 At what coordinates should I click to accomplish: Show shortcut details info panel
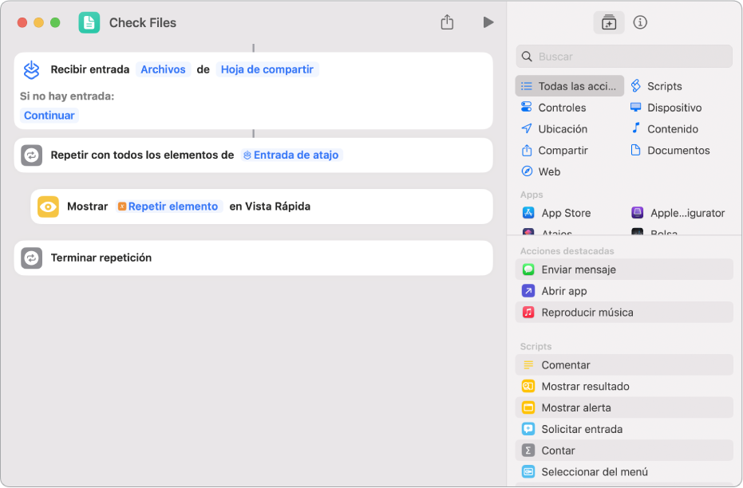point(640,22)
